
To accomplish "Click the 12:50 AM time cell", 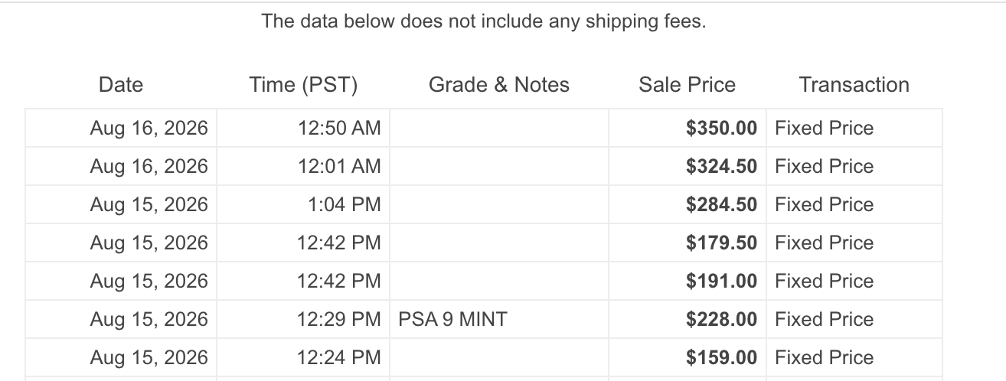I will [303, 128].
